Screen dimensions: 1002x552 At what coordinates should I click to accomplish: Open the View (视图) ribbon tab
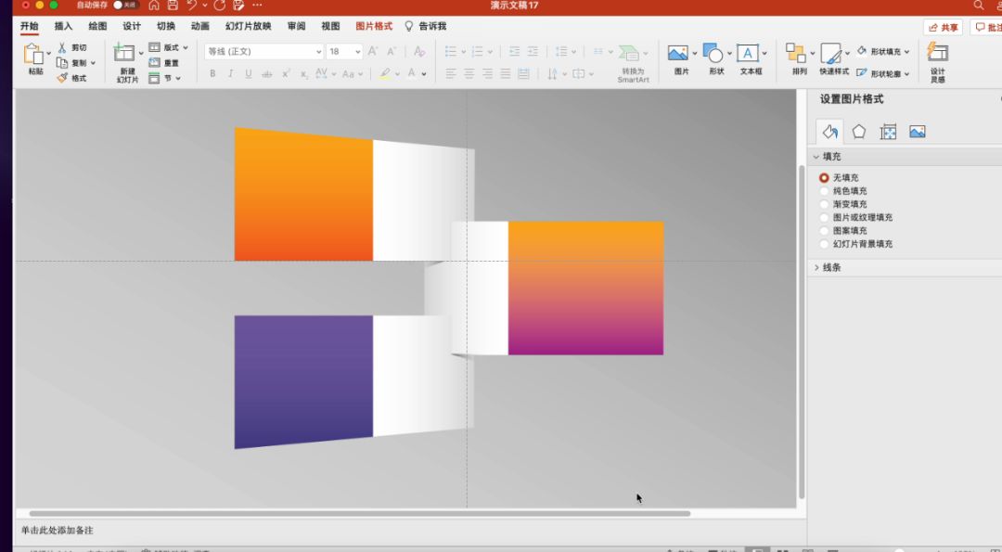point(330,26)
